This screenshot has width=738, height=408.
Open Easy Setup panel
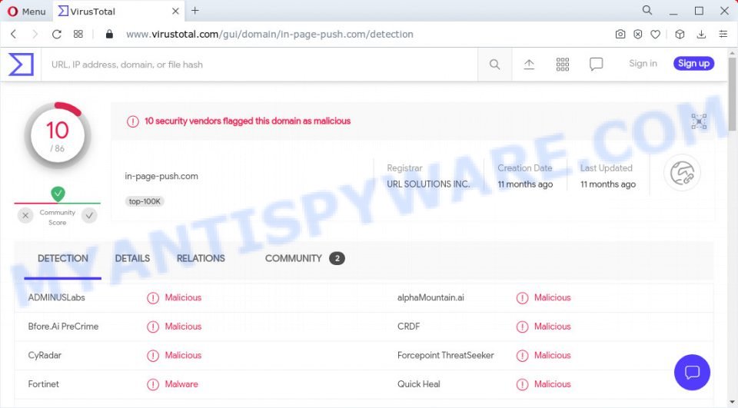[x=723, y=34]
